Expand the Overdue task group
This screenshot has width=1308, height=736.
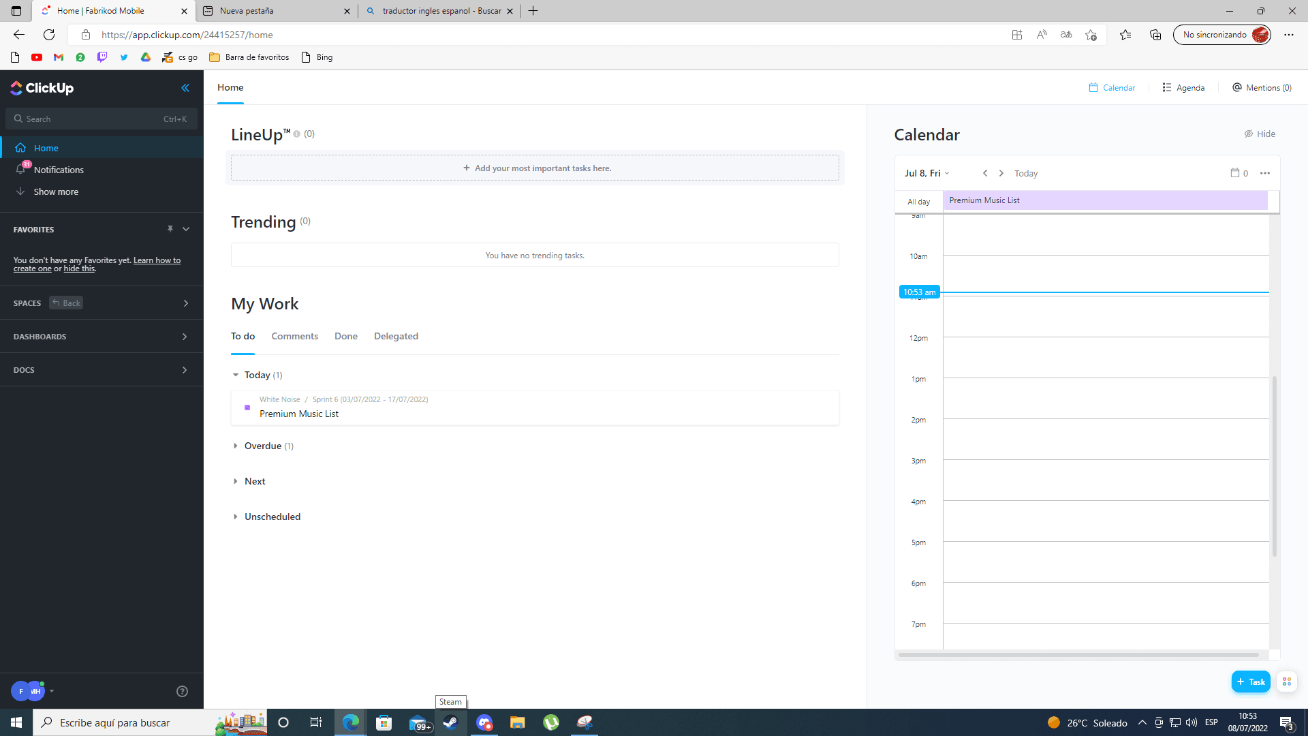pyautogui.click(x=236, y=446)
